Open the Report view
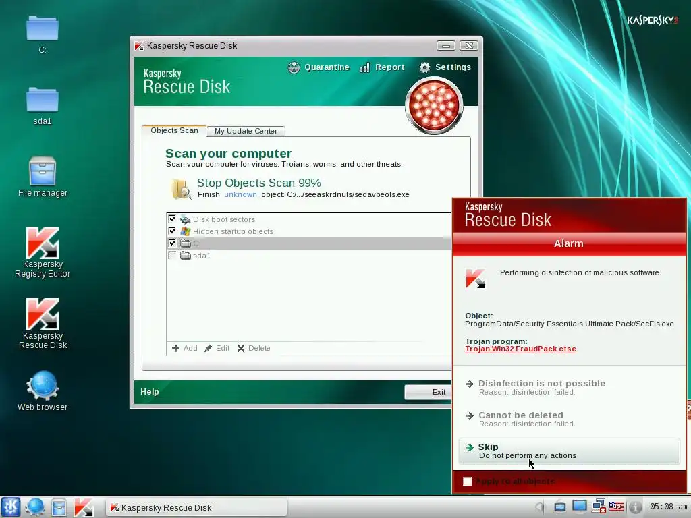The image size is (691, 518). click(382, 67)
